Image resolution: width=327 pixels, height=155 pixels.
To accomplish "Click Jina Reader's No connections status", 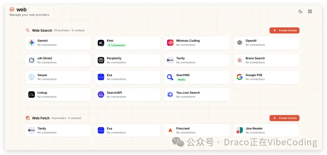I will (255, 133).
